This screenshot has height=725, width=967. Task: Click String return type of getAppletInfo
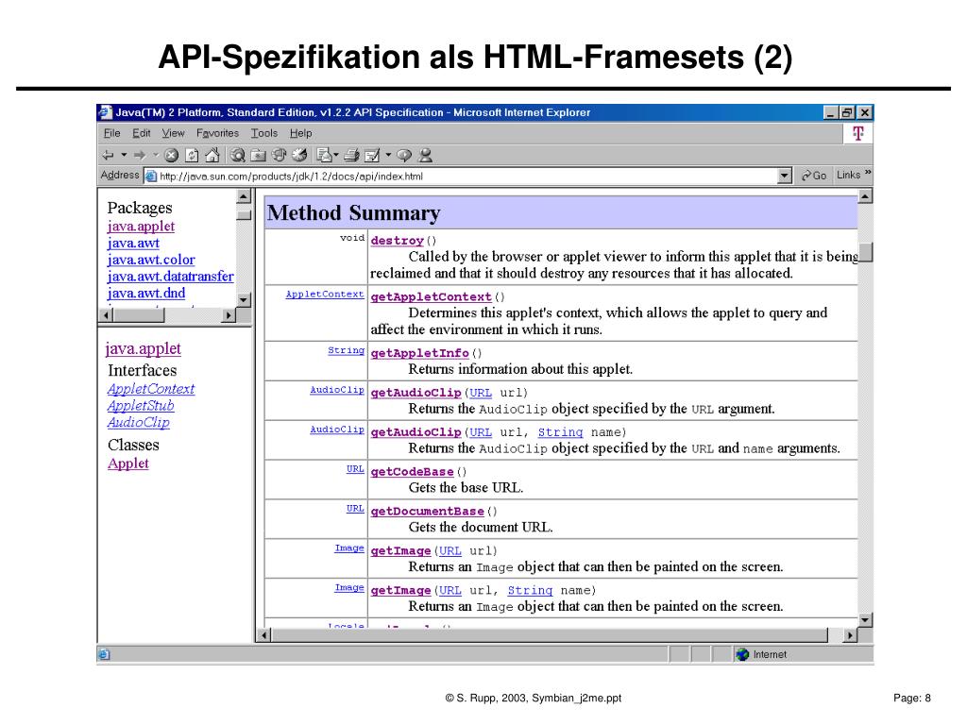pyautogui.click(x=346, y=350)
